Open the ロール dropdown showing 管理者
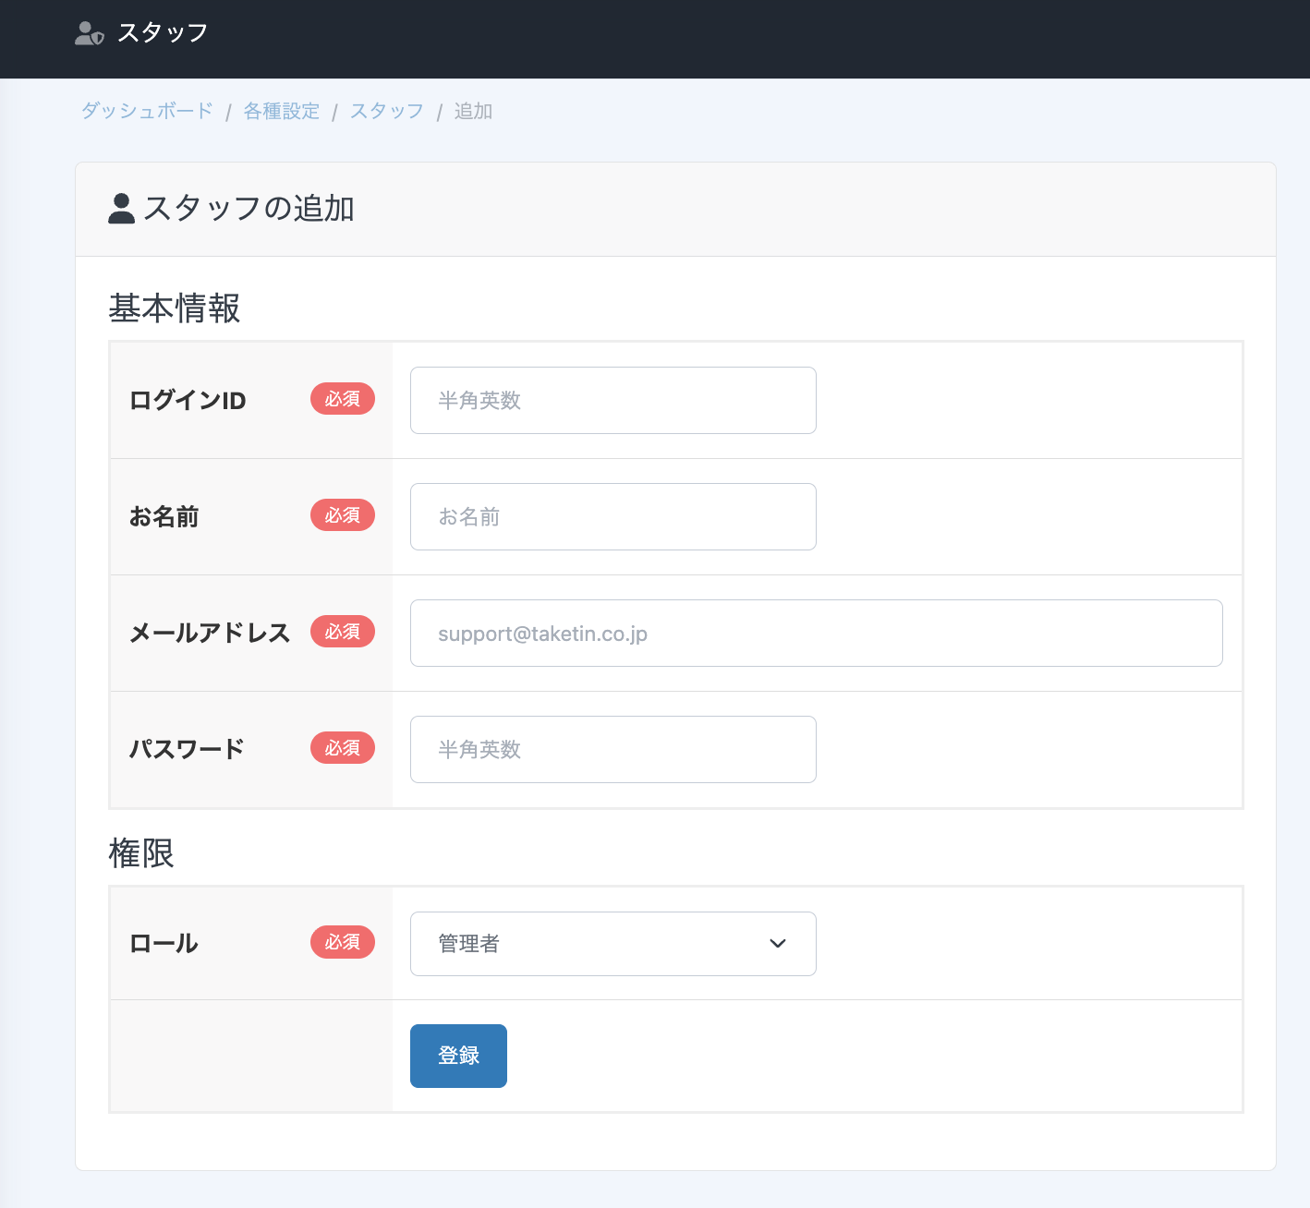The width and height of the screenshot is (1310, 1208). [613, 944]
